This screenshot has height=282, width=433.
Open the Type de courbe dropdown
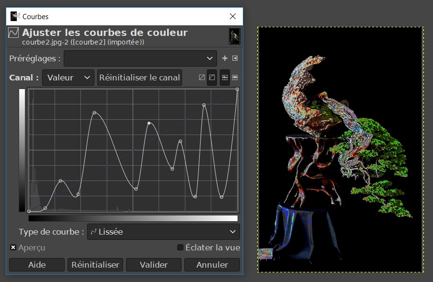pyautogui.click(x=163, y=232)
